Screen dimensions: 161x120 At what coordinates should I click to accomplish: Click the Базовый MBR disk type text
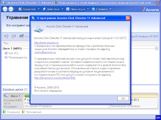coord(13,100)
